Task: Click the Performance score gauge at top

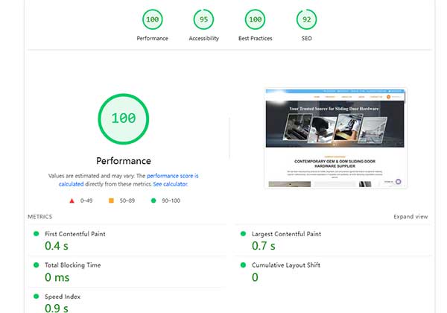Action: [152, 19]
